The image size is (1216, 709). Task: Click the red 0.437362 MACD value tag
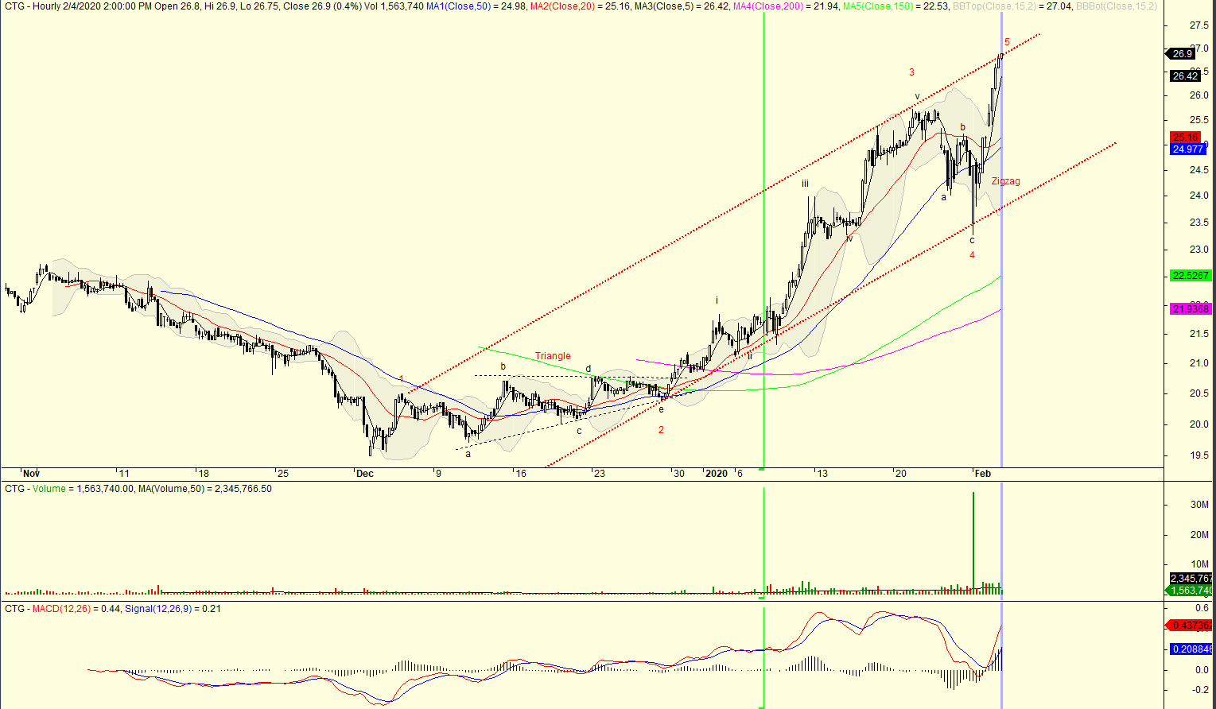point(1191,626)
